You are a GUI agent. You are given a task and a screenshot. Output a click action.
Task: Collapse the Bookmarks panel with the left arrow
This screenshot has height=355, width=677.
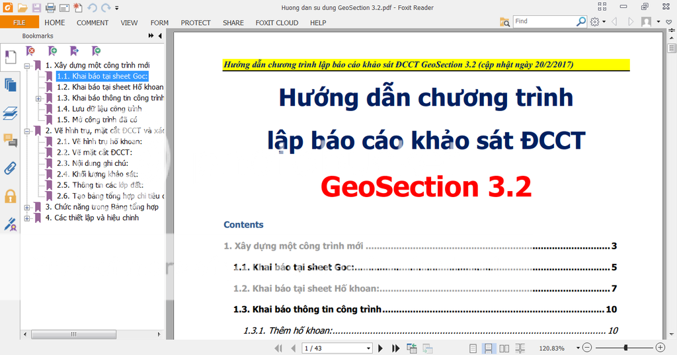[x=160, y=36]
